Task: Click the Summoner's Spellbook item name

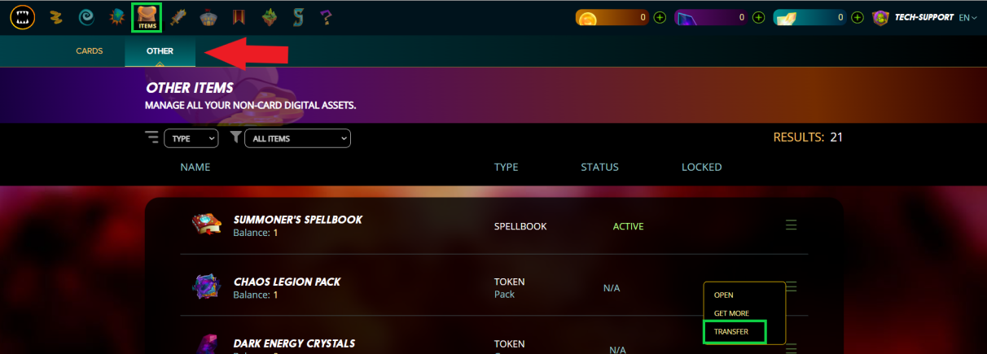Action: 298,220
